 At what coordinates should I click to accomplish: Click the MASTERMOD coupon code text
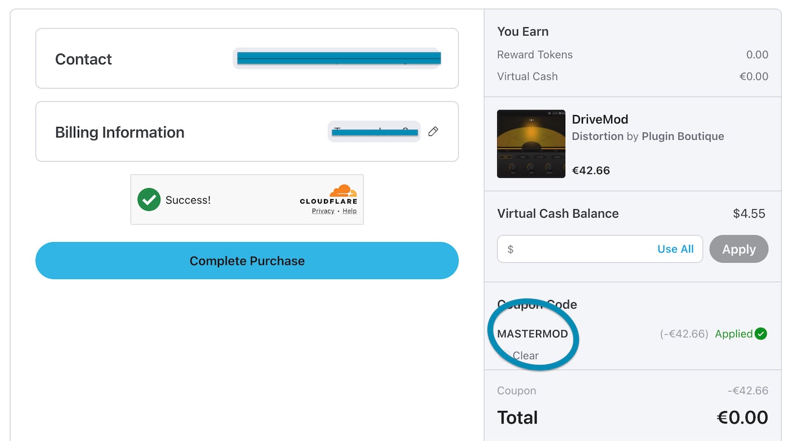[x=532, y=334]
